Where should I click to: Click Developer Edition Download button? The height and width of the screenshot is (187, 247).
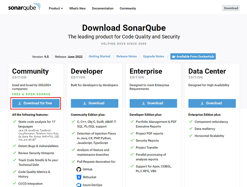click(x=95, y=103)
